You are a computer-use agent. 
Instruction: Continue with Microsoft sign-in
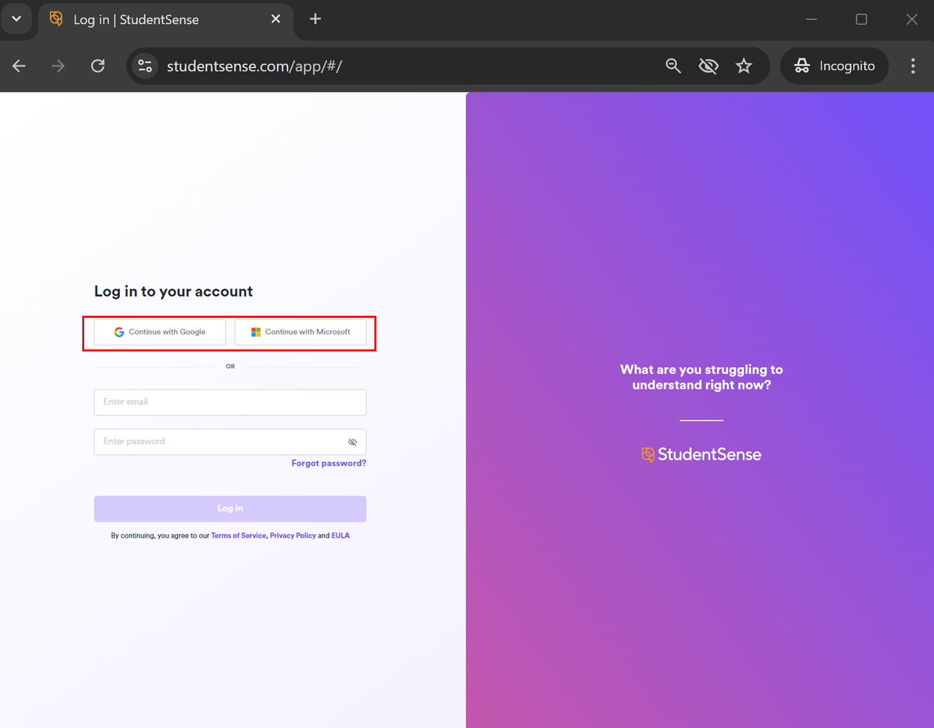click(301, 332)
